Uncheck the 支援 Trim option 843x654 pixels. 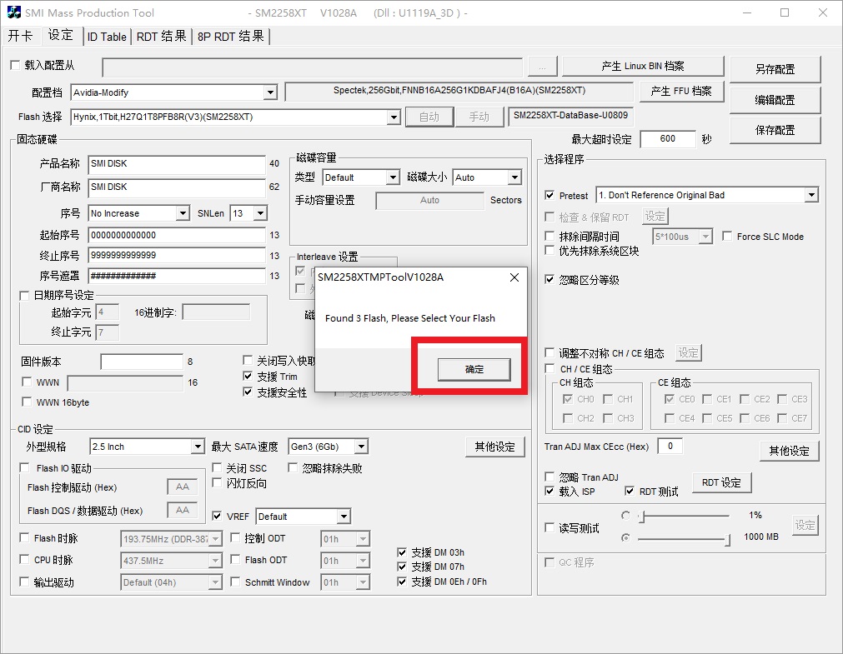coord(248,377)
